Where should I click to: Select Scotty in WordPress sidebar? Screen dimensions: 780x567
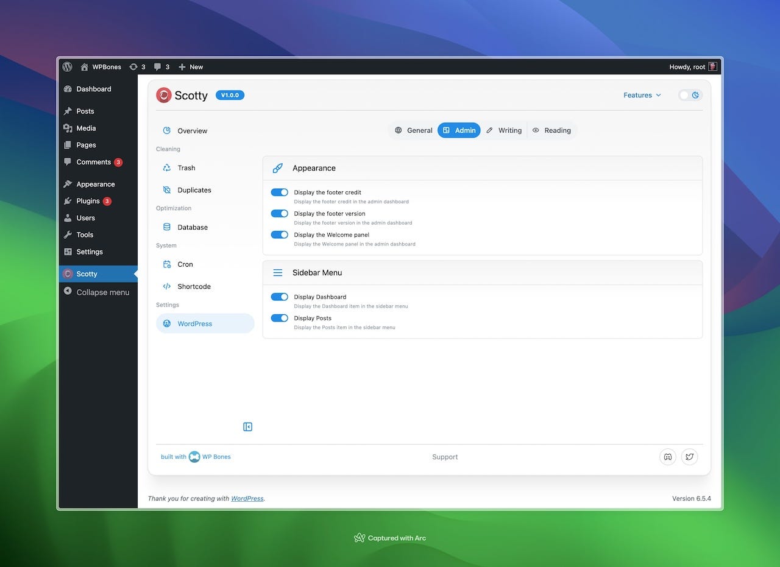click(x=98, y=274)
